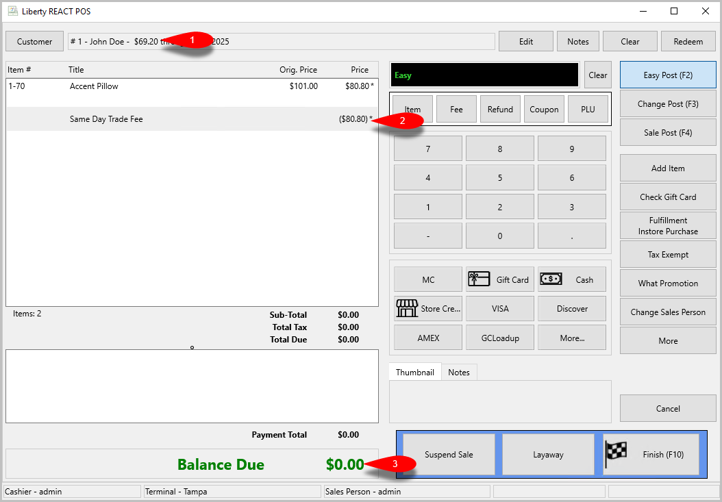This screenshot has height=502, width=722.
Task: Click Check Gift Card
Action: (668, 197)
